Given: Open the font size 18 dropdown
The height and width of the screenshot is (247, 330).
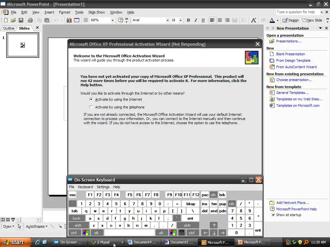Looking at the screenshot, I should click(180, 20).
